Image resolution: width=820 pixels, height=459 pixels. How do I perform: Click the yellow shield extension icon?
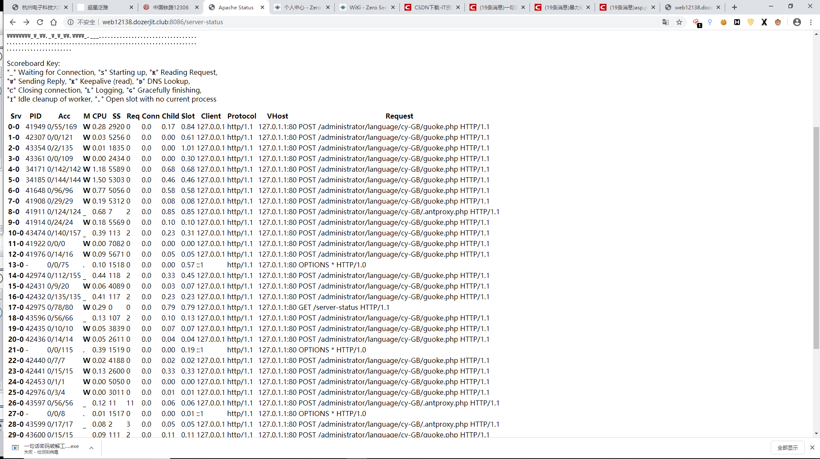coord(751,22)
